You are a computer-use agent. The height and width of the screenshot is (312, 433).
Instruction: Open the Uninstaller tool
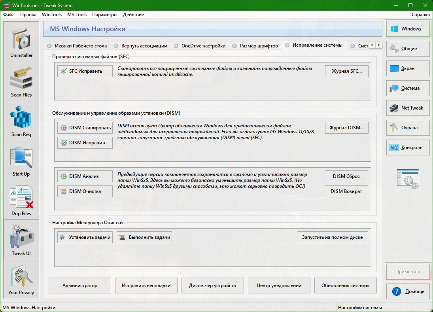tap(21, 42)
